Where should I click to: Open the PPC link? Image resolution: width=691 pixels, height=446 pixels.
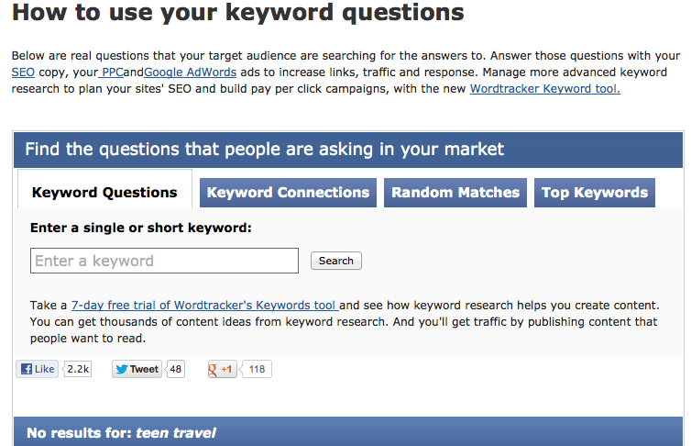(x=111, y=72)
